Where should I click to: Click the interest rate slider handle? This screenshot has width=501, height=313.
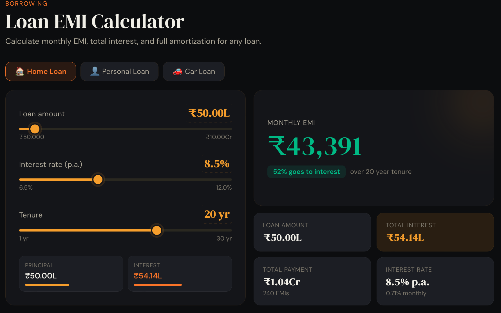98,179
